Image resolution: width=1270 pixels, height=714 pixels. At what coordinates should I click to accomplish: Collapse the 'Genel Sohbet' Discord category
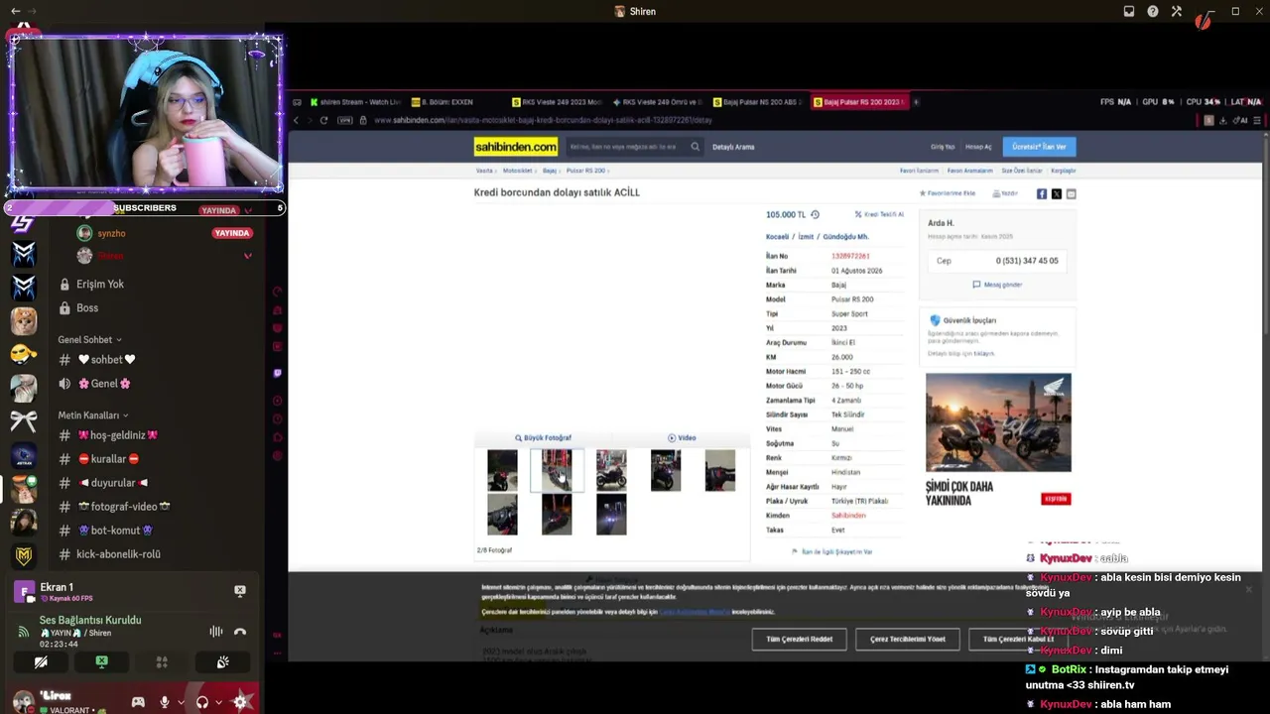coord(89,340)
